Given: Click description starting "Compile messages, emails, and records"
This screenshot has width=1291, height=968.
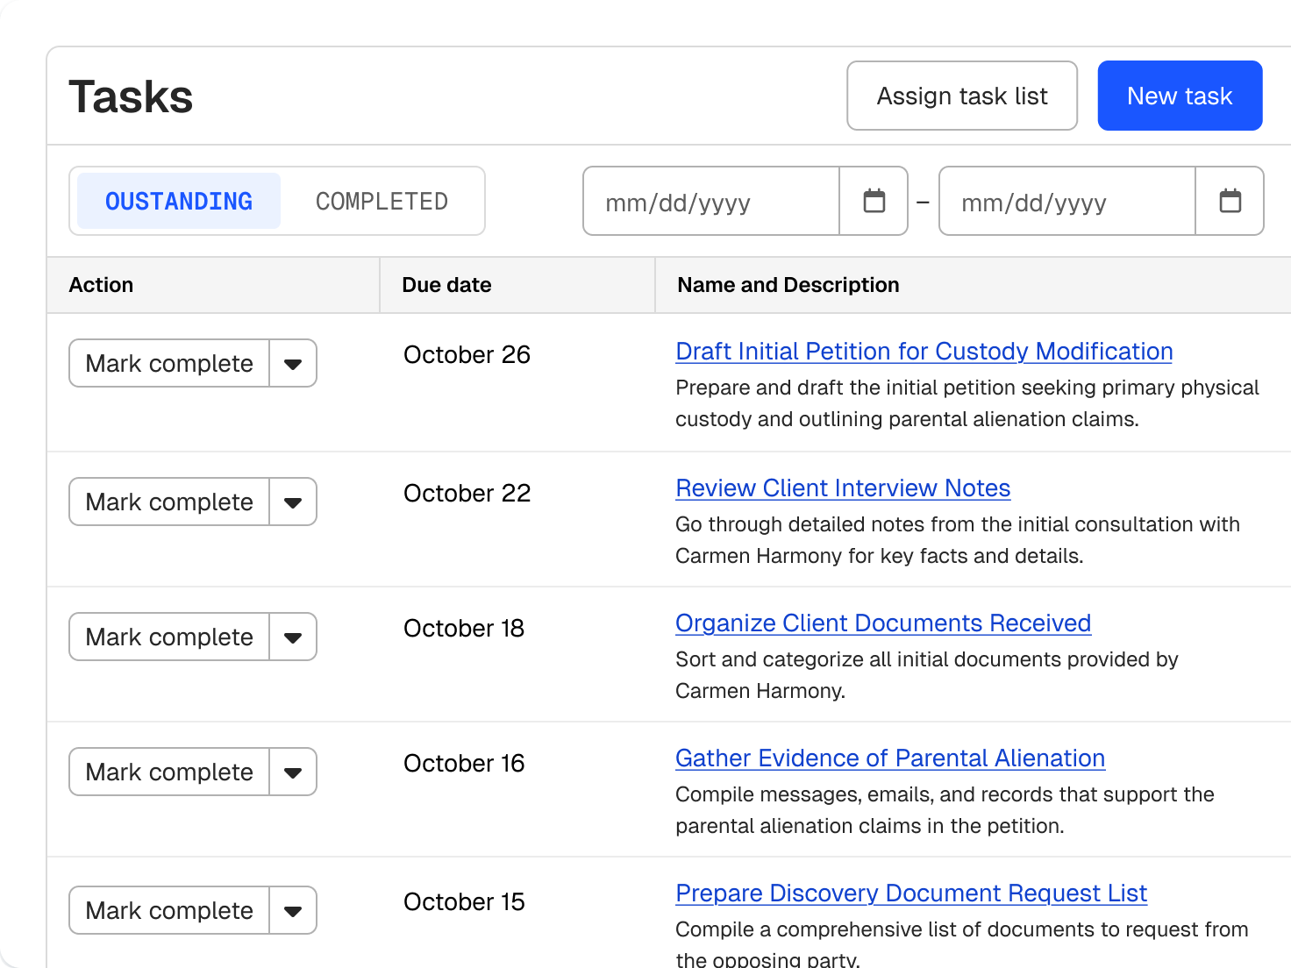Looking at the screenshot, I should tap(945, 810).
